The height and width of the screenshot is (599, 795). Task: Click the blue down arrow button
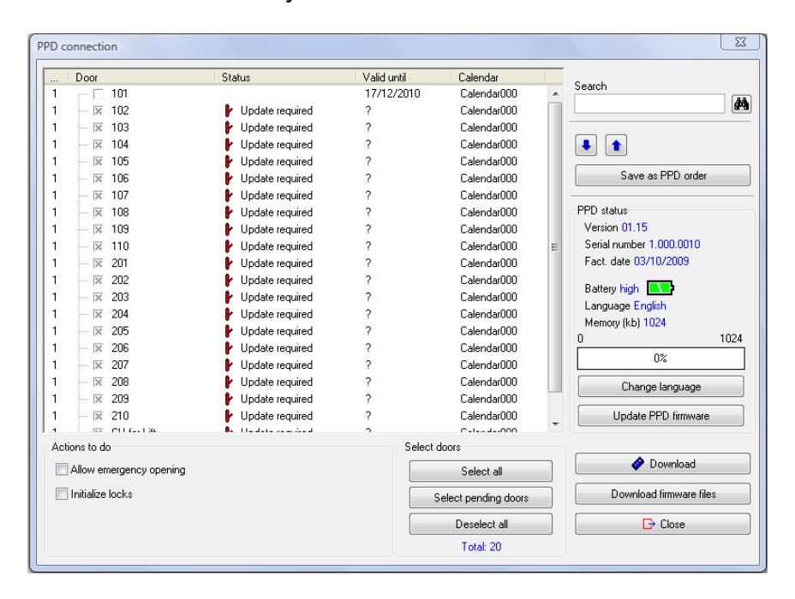click(x=586, y=145)
